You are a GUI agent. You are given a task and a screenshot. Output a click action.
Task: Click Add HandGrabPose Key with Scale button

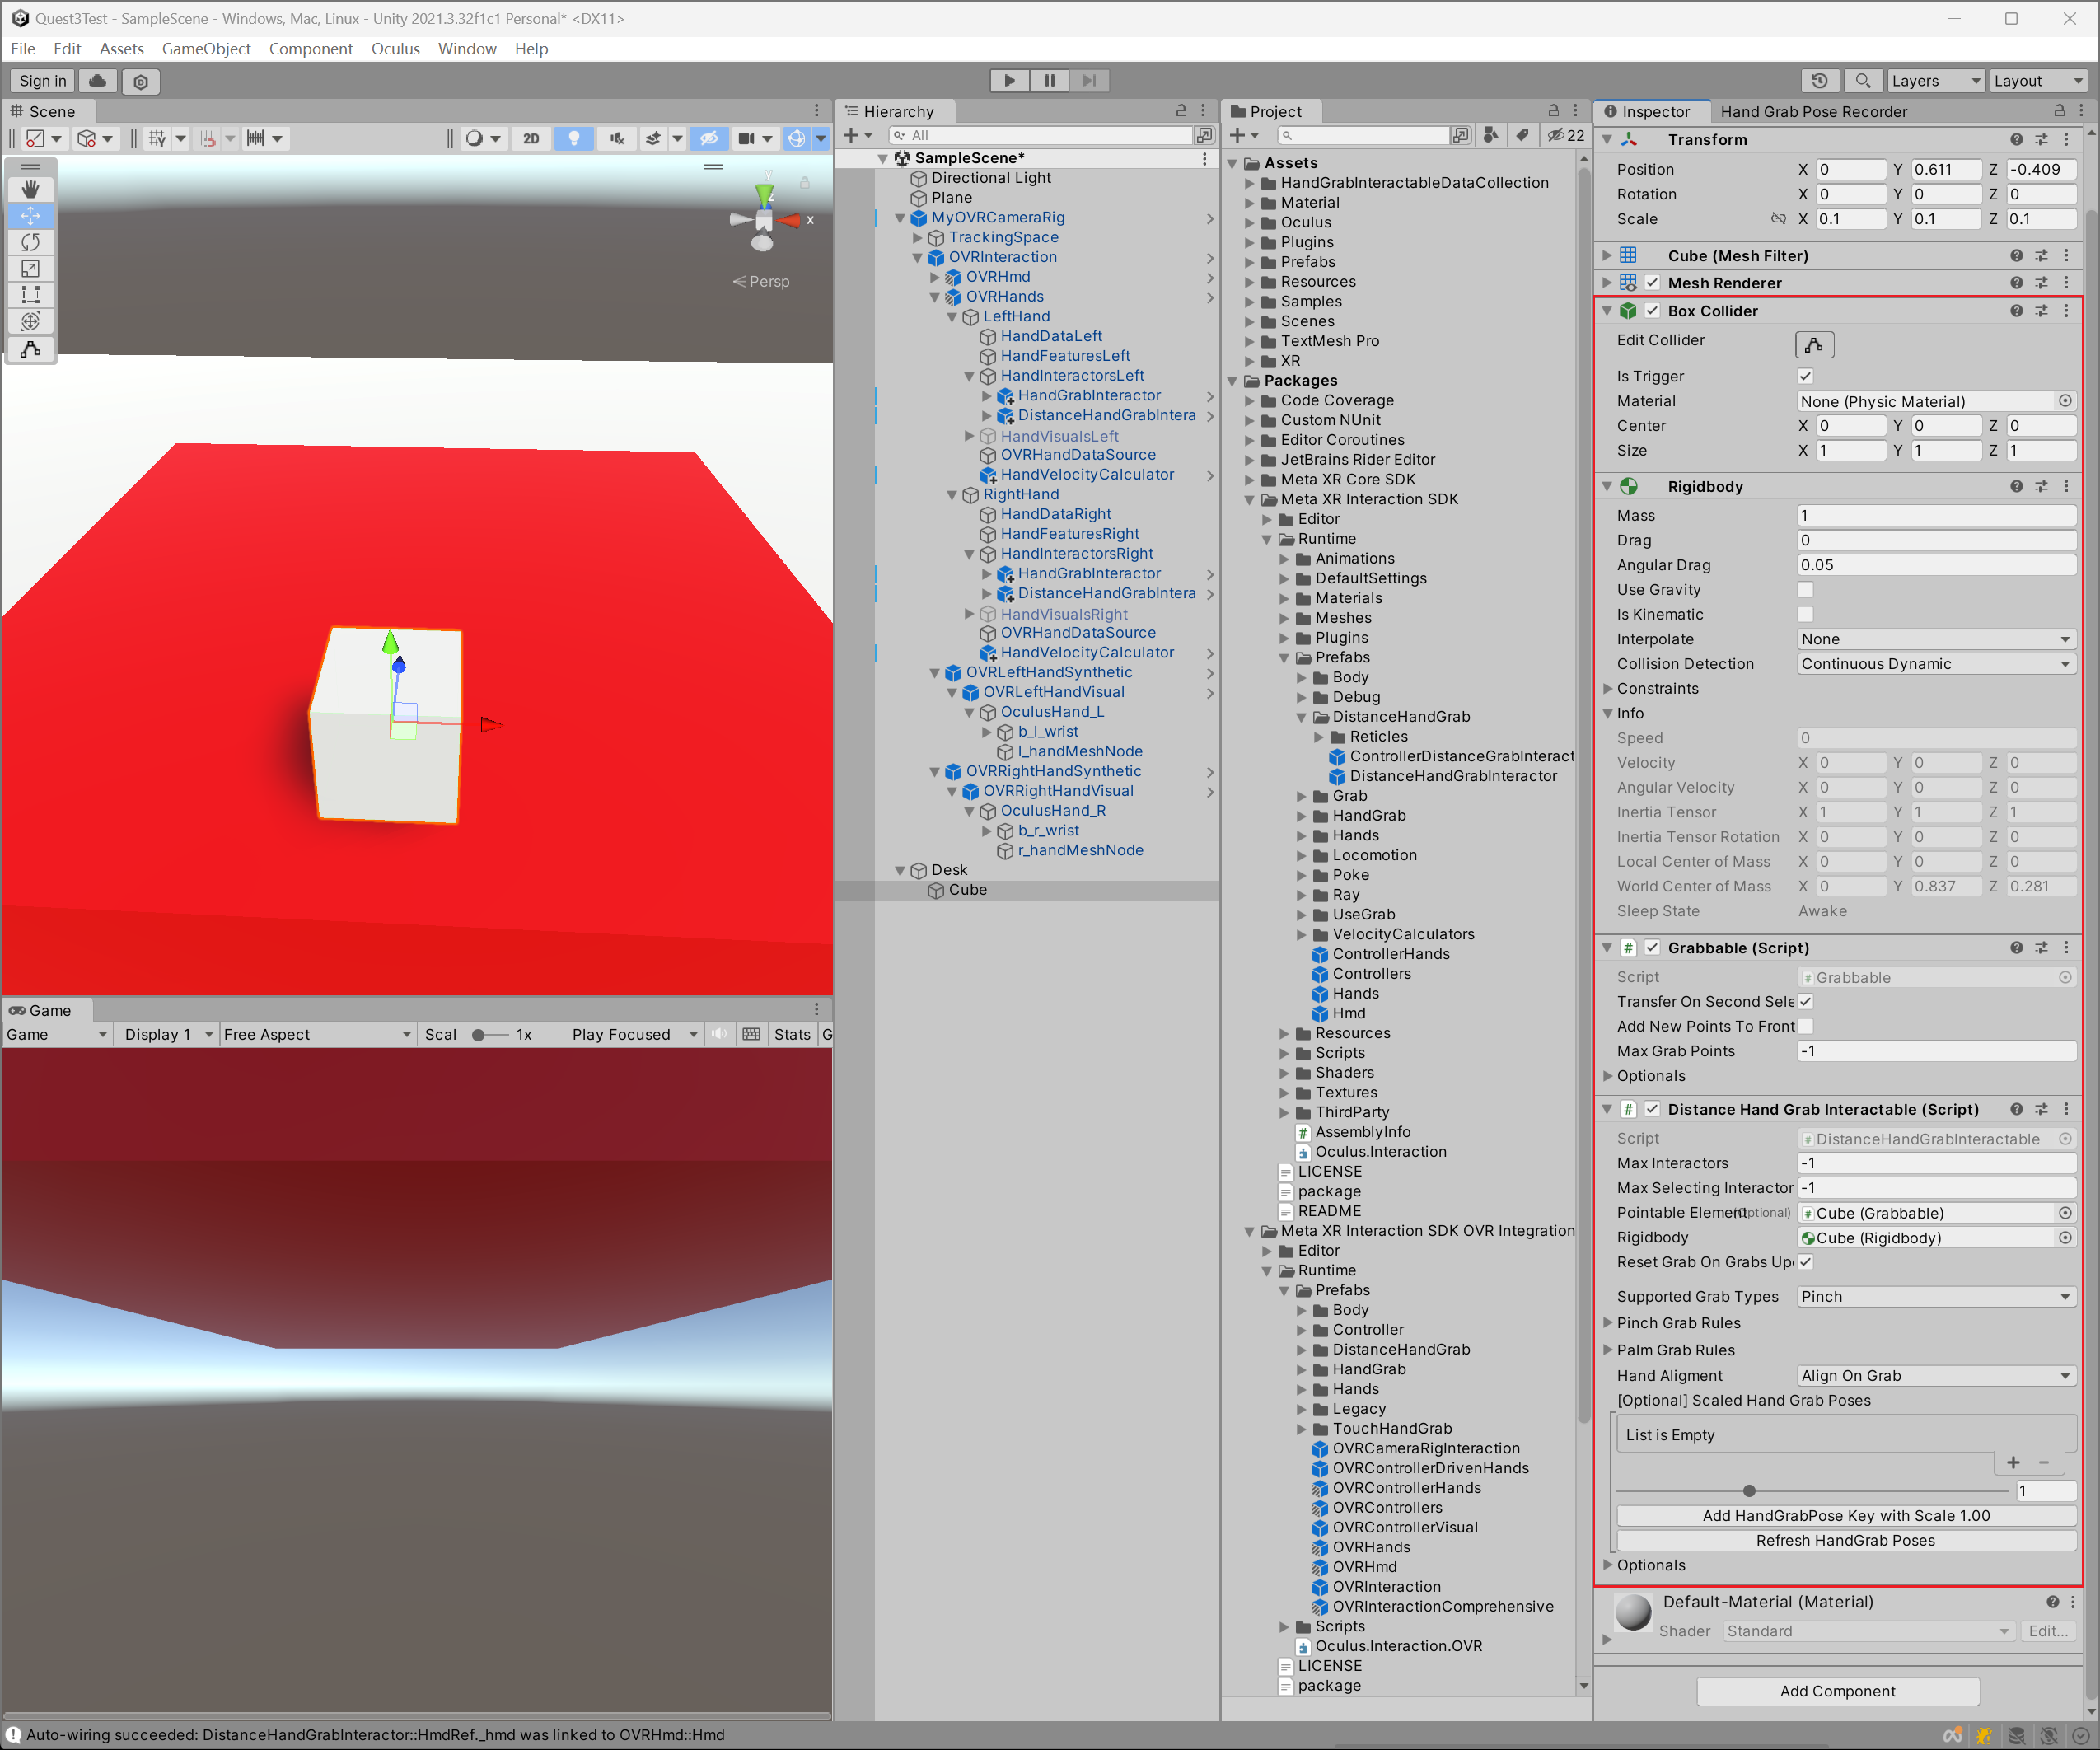pyautogui.click(x=1845, y=1515)
